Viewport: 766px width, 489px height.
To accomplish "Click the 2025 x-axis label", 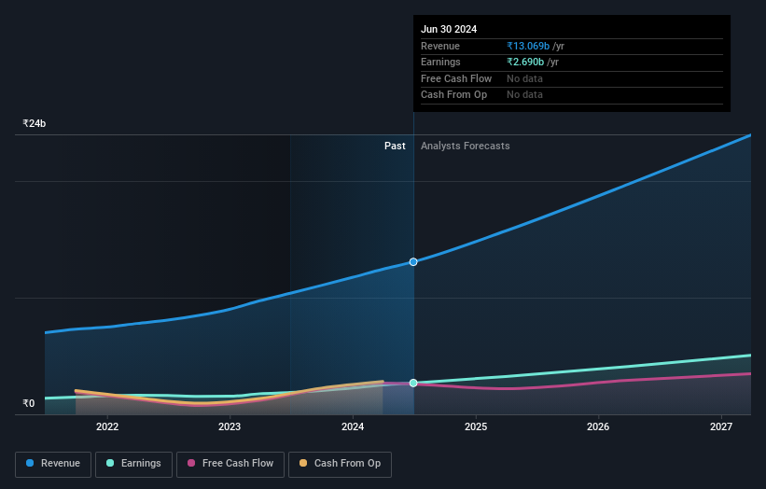I will (475, 426).
